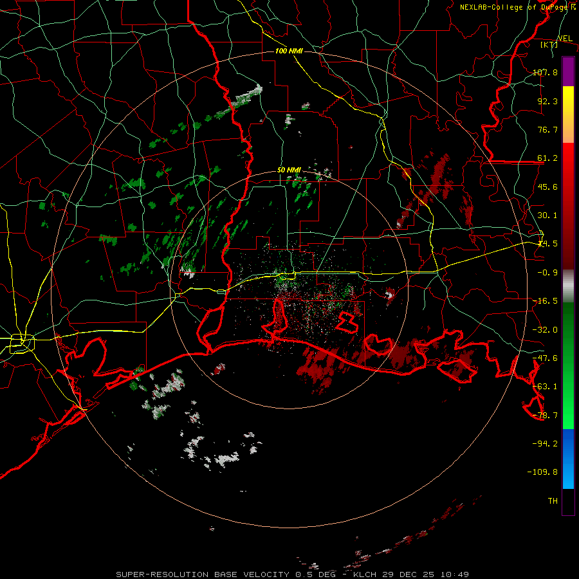Select the -109.8 scale label

coord(542,472)
